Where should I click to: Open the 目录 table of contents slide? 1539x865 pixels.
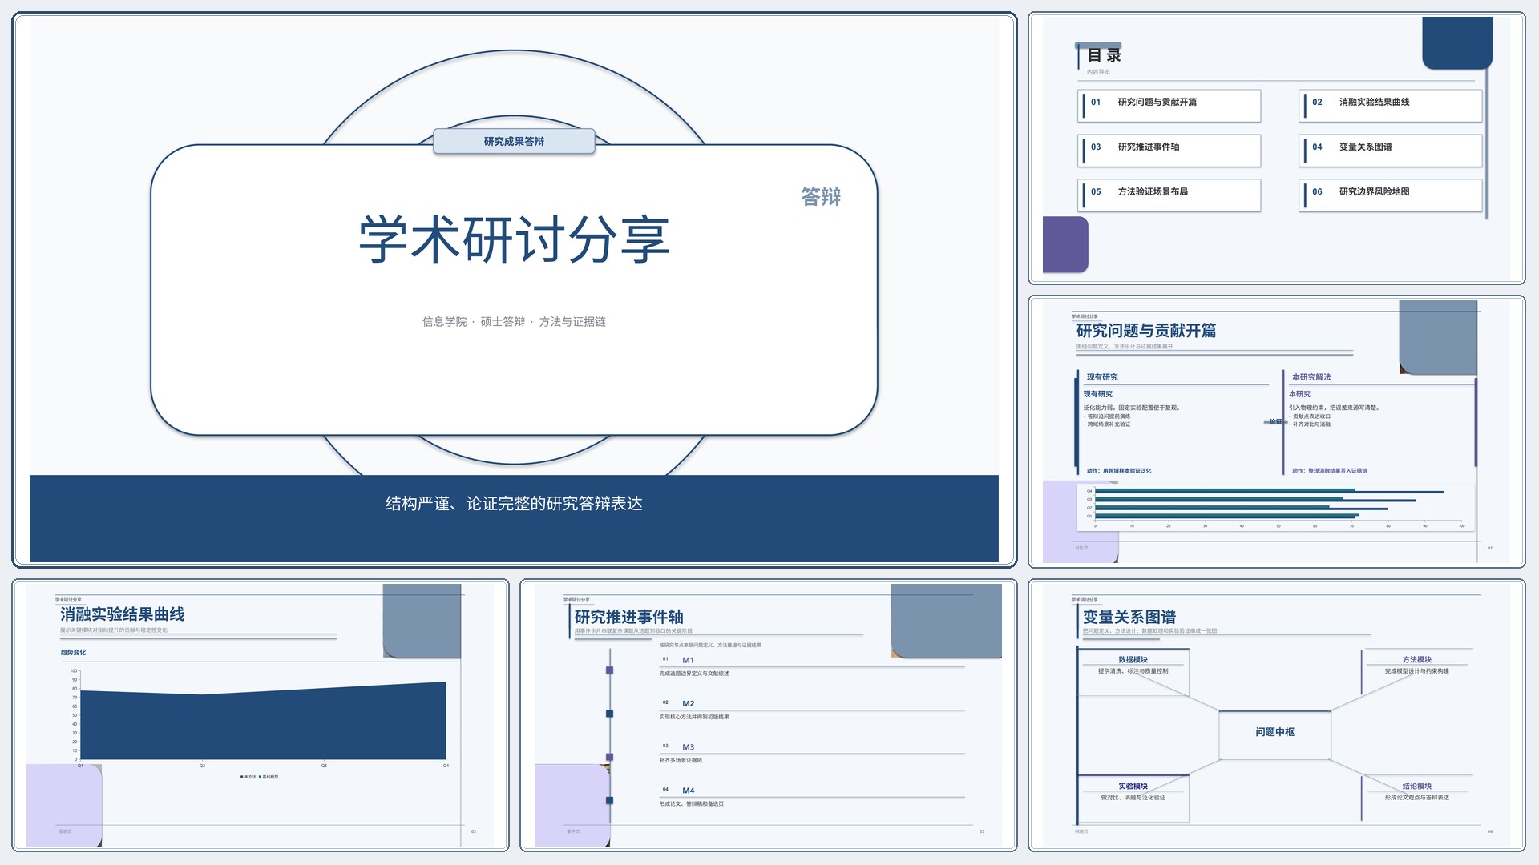[x=1276, y=148]
